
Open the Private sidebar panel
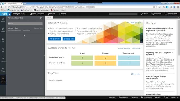pyautogui.click(x=3, y=70)
